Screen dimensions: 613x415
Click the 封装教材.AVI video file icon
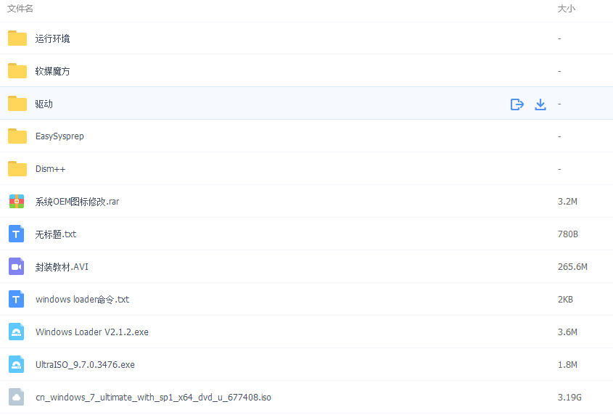(17, 267)
